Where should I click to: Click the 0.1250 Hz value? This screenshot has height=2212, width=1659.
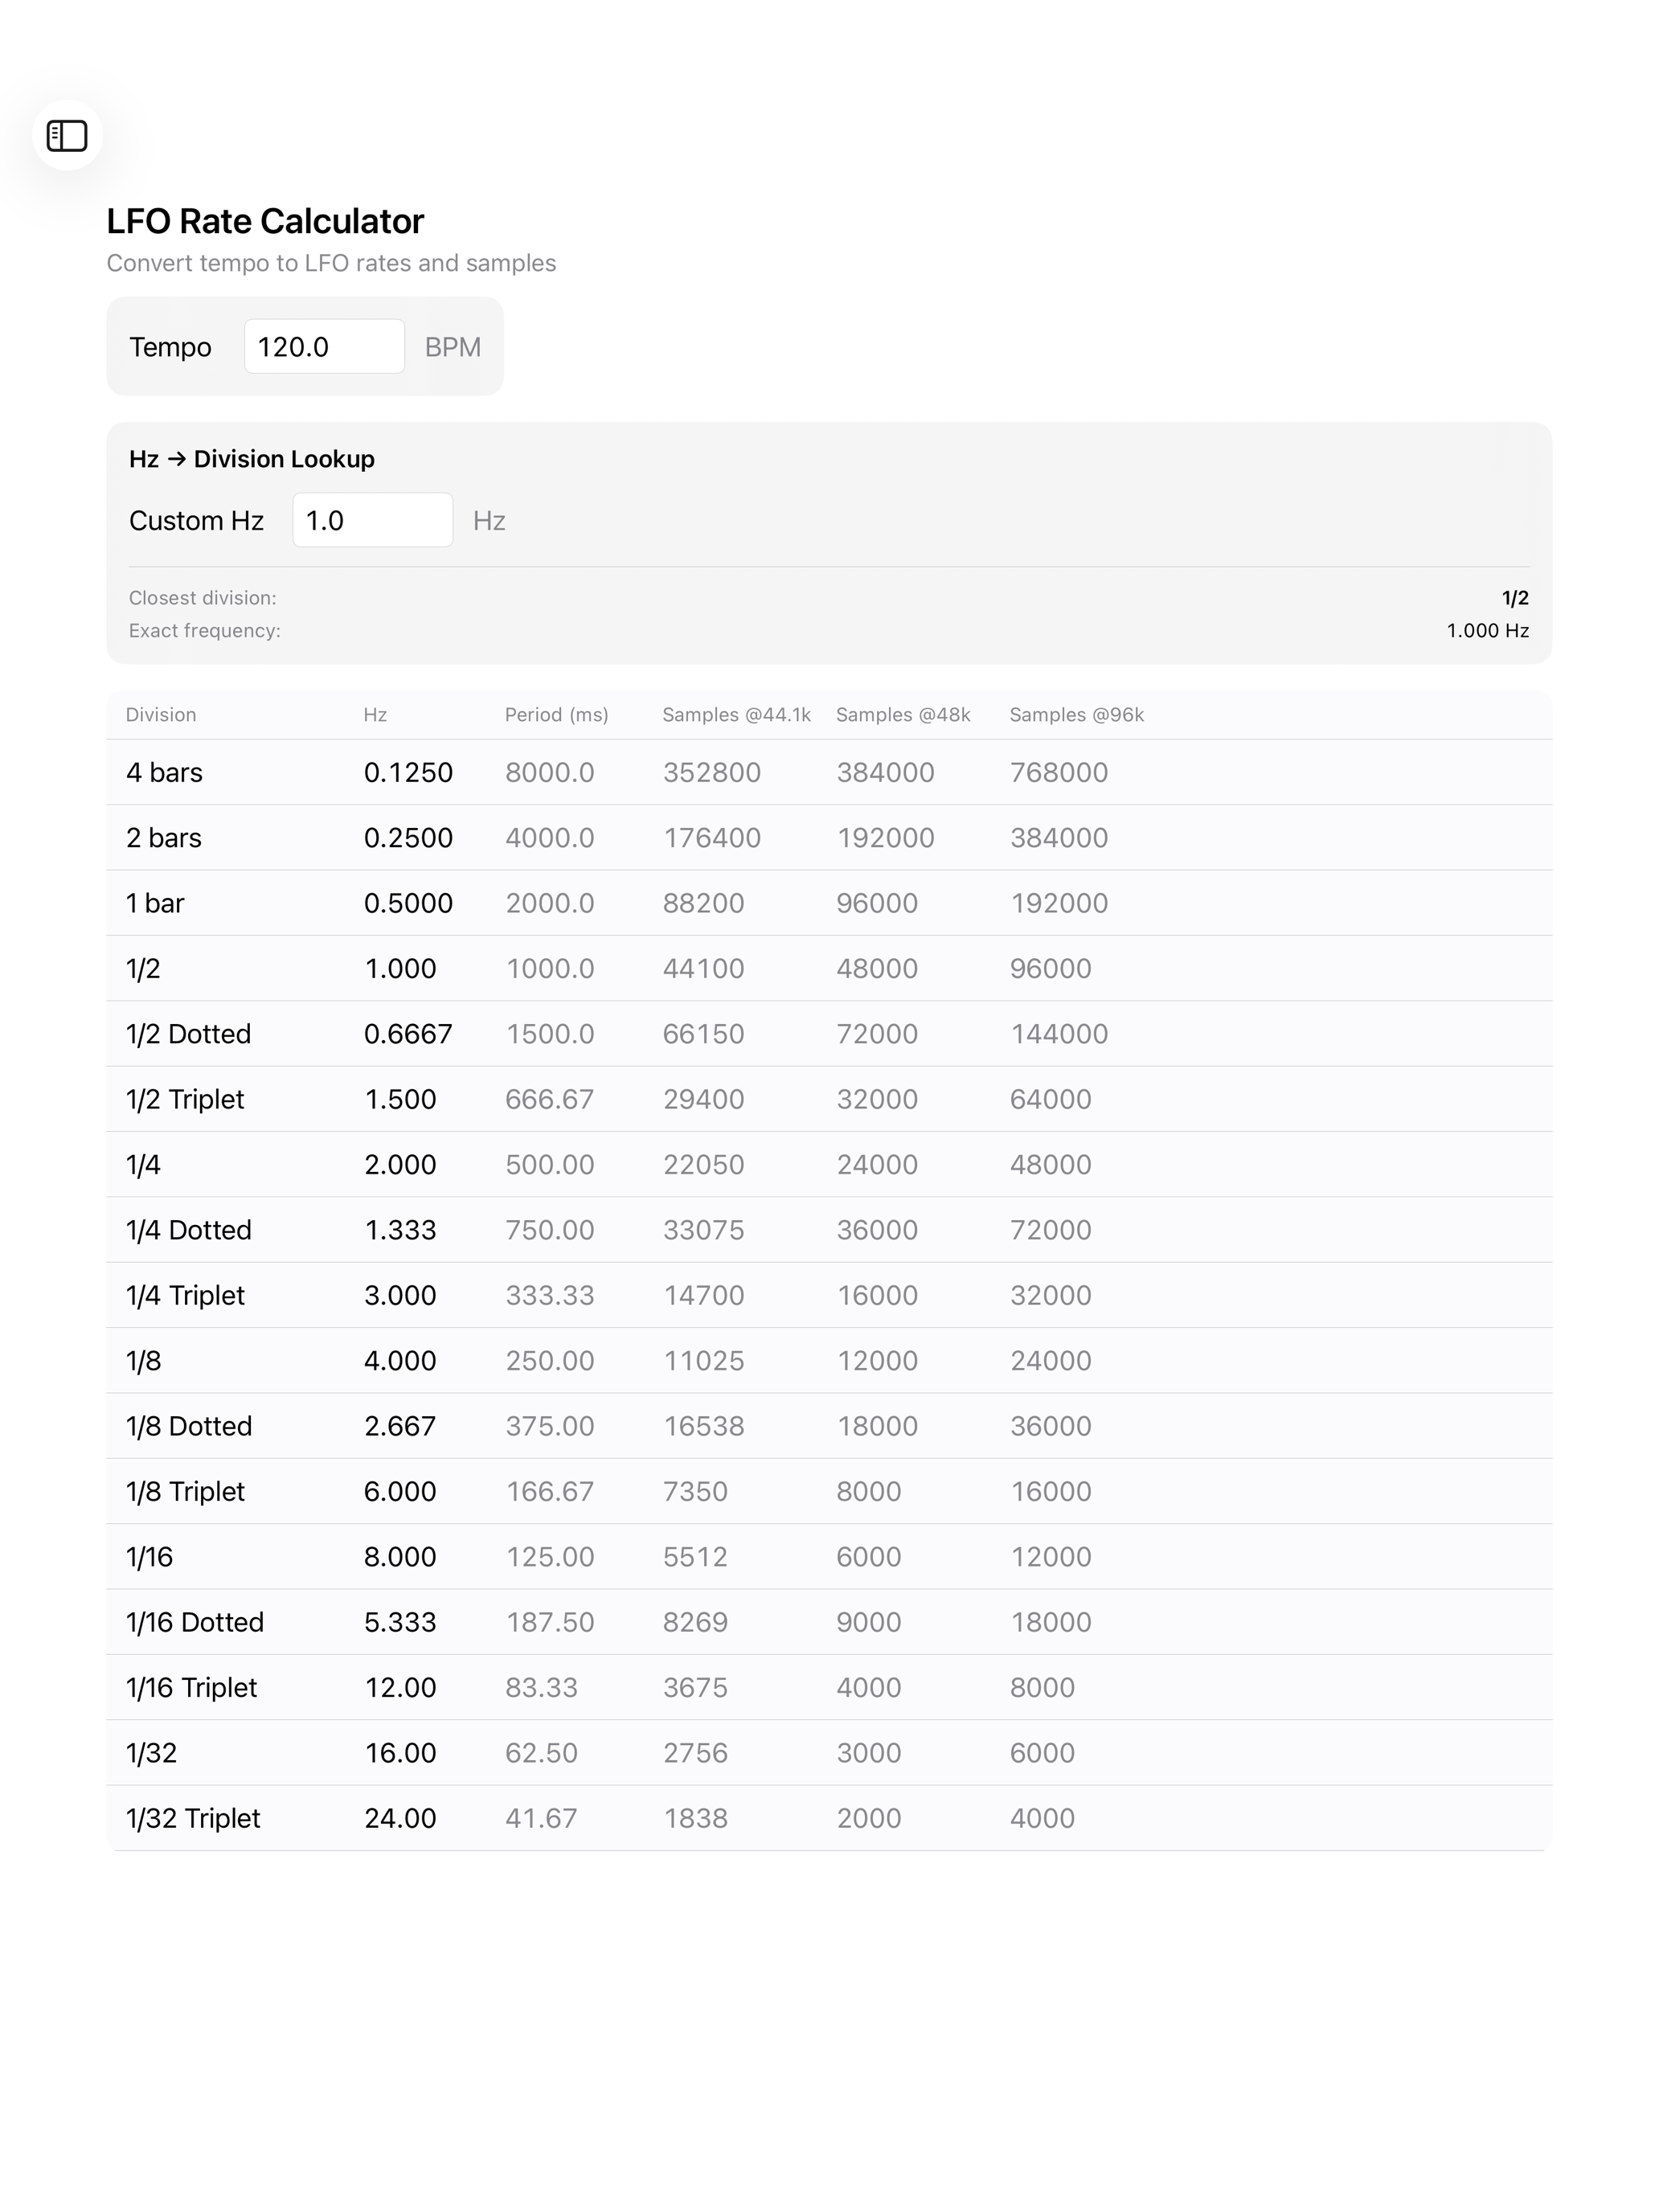tap(408, 772)
